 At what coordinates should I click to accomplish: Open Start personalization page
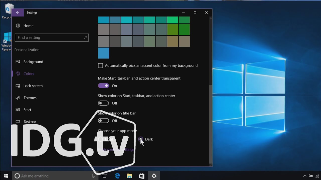[x=27, y=110]
